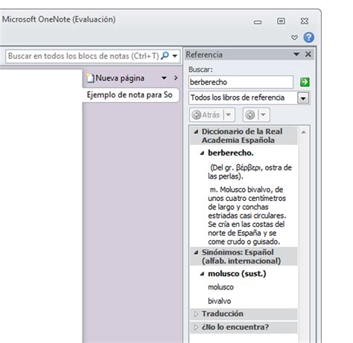The image size is (353, 343).
Task: Collapse molusco (sust.) group
Action: pyautogui.click(x=202, y=274)
